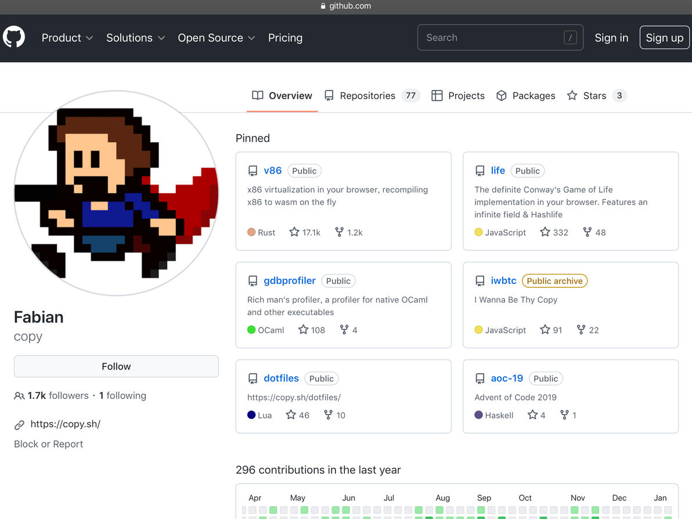Click a green contribution square in May
The image size is (692, 519).
tap(304, 510)
